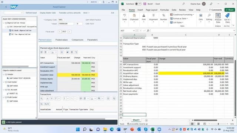Open Skype from the taskbar

(x=146, y=129)
